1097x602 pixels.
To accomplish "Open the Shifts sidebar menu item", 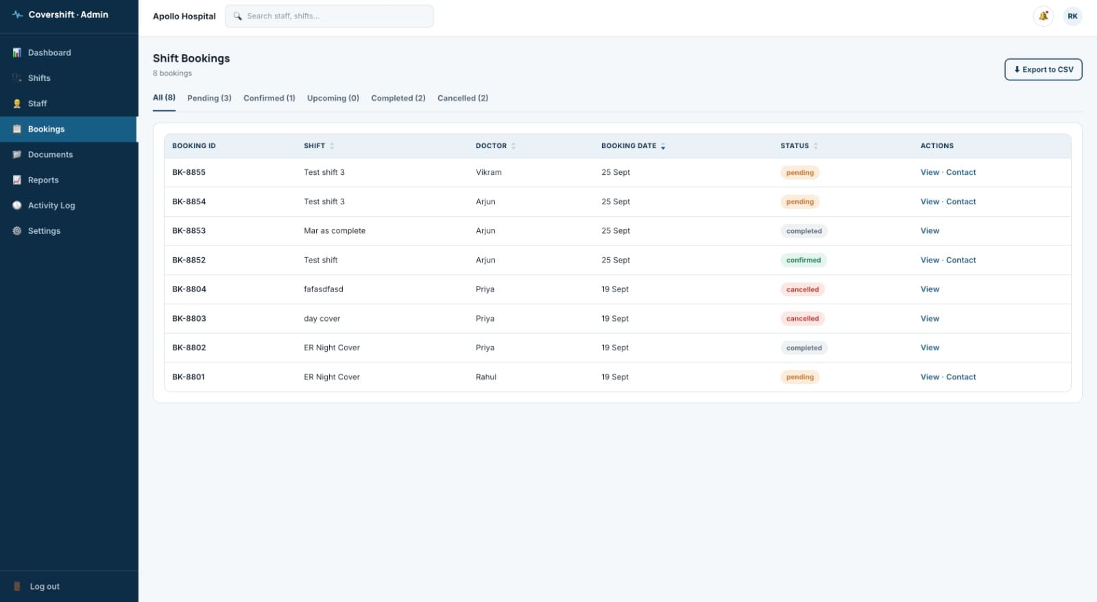I will coord(69,78).
